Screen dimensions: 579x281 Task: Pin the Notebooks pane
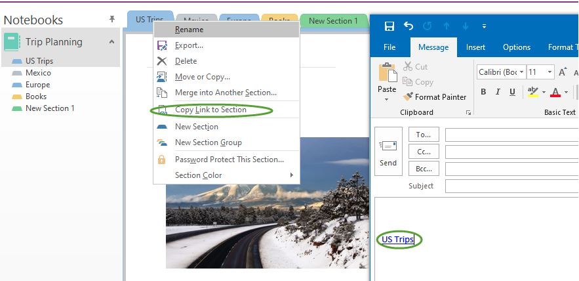tap(112, 19)
